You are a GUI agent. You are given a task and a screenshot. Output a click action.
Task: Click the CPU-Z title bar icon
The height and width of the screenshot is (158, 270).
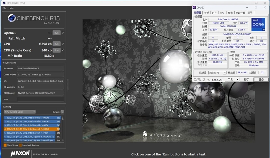(x=194, y=7)
